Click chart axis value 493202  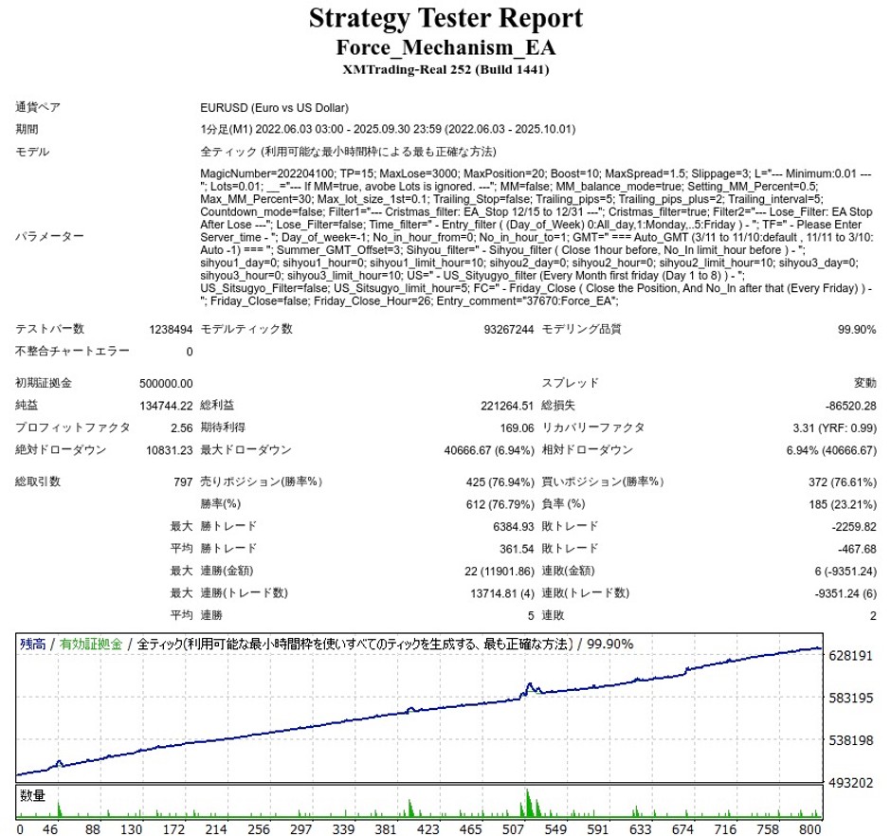(850, 783)
